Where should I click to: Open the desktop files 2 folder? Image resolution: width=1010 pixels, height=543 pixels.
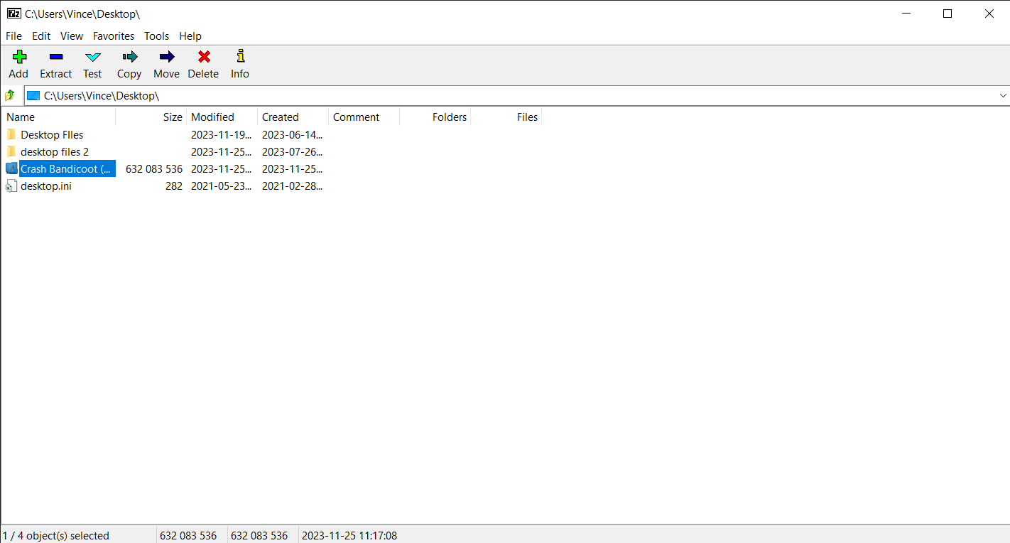pos(55,151)
